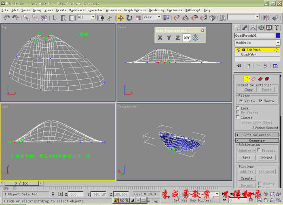Screen dimensions: 283x205
Task: Open the Modifiers menu
Action: click(x=77, y=10)
